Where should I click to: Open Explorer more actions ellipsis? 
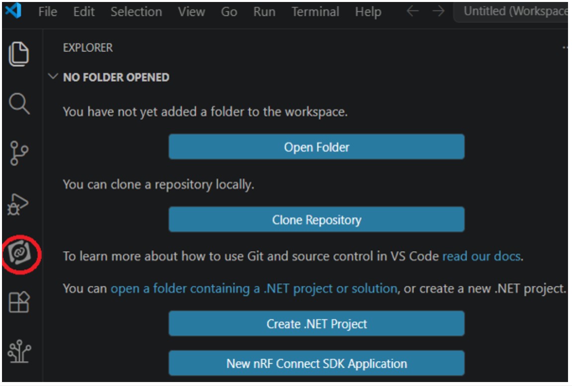[565, 48]
